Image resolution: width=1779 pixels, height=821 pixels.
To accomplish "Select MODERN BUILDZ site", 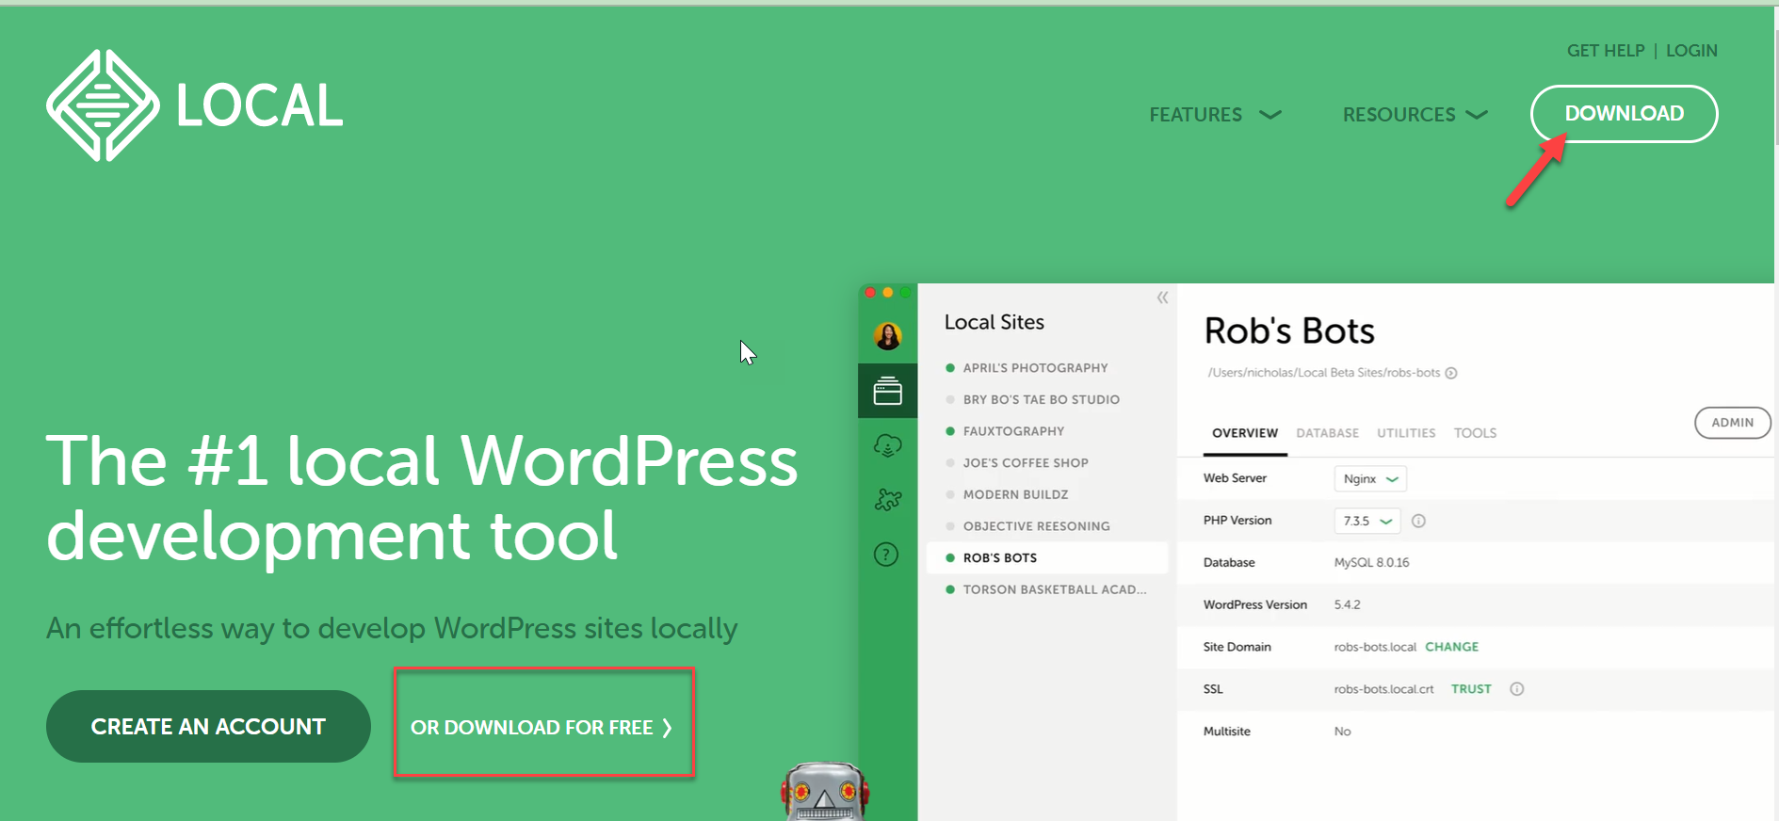I will pos(1015,494).
